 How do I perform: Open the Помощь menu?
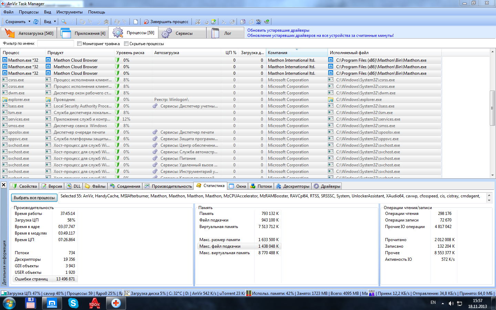[x=96, y=12]
